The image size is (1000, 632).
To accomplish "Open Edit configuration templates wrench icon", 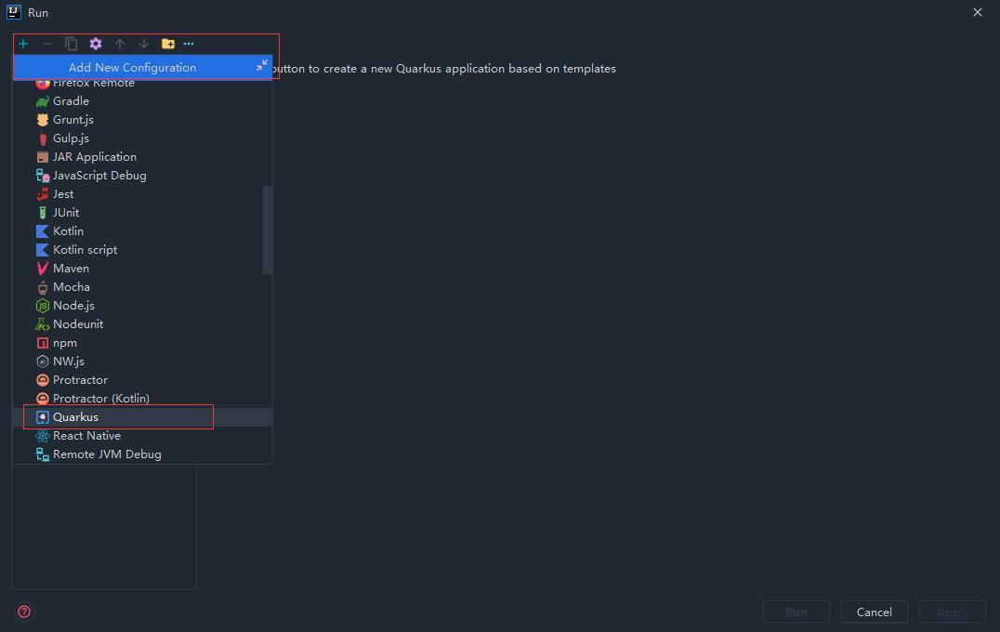I will tap(96, 44).
